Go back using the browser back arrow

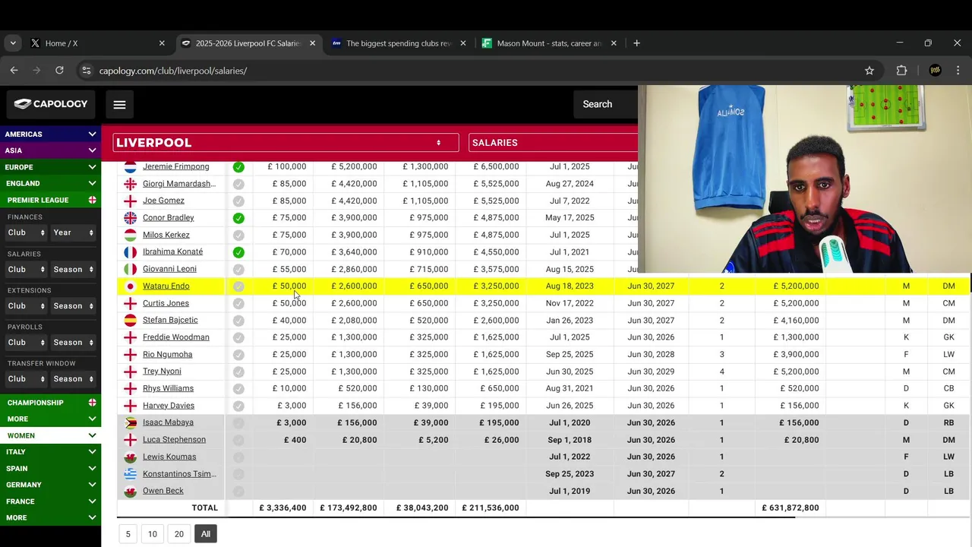click(x=14, y=71)
